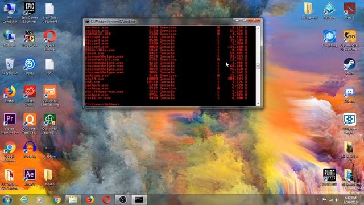Show hidden system tray icons
Screen dimensions: 364x205
317,200
